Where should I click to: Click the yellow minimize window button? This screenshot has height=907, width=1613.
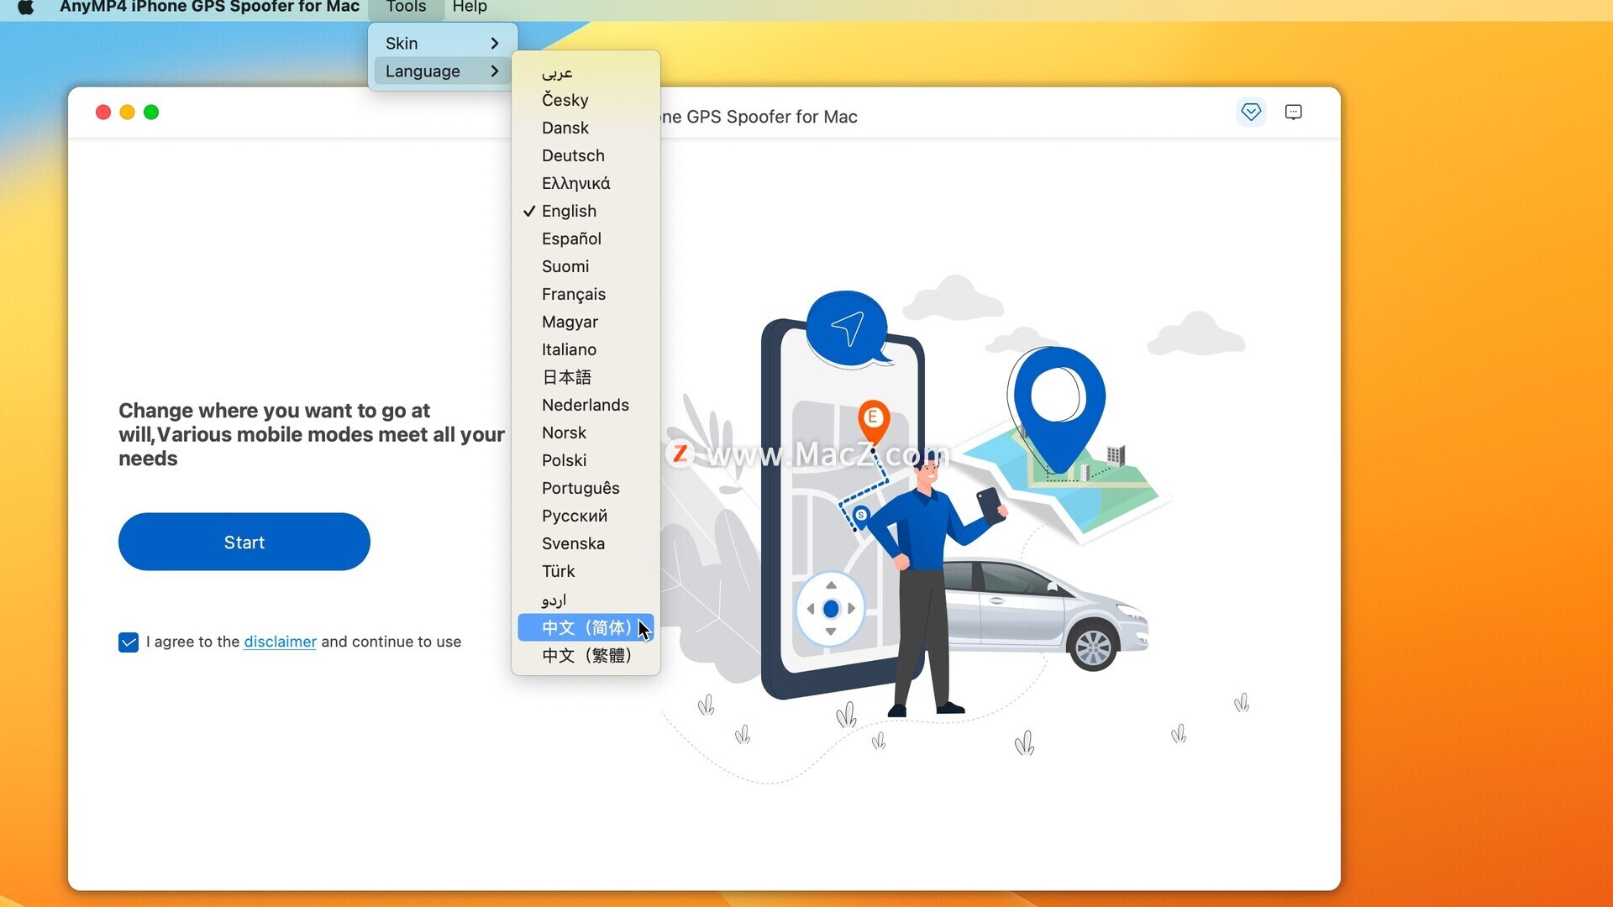127,113
